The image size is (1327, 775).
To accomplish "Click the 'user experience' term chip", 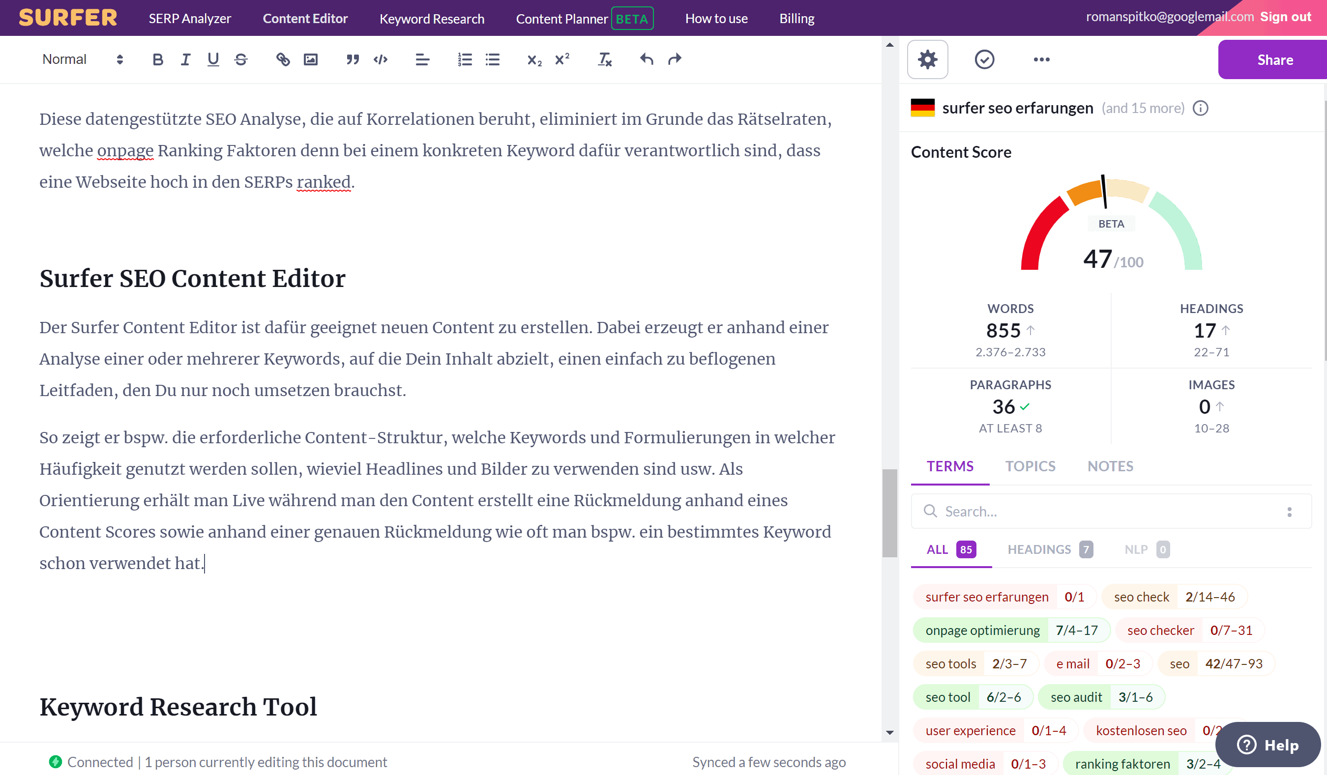I will [x=995, y=731].
